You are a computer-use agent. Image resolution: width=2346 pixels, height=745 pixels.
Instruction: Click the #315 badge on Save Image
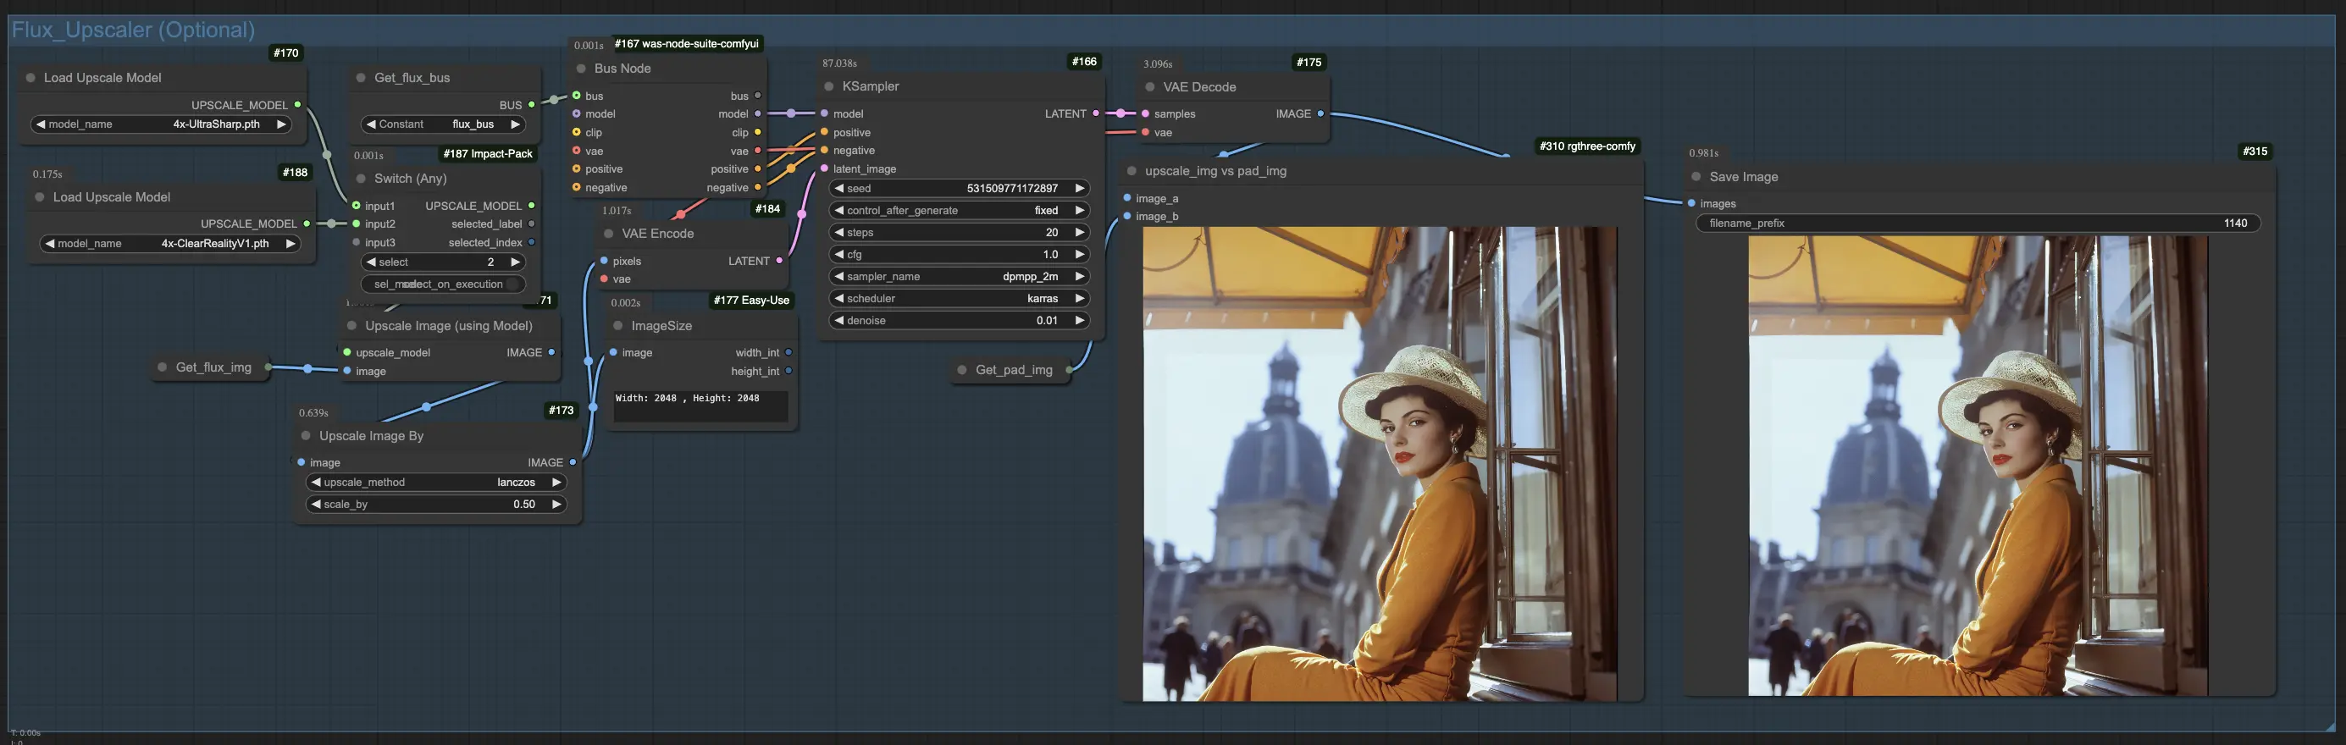point(2255,152)
